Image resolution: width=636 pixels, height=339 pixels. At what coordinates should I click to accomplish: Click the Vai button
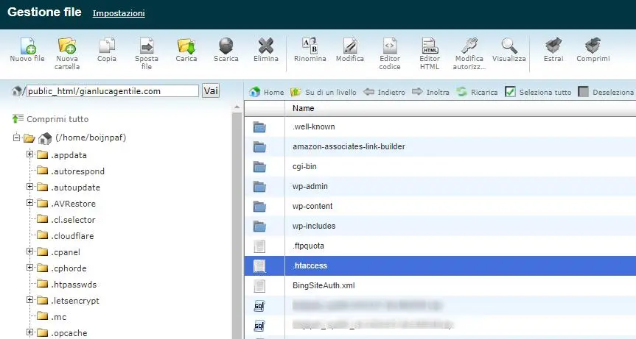pos(211,90)
